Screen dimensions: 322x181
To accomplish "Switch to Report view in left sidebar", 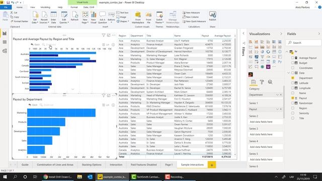I will click(5, 33).
